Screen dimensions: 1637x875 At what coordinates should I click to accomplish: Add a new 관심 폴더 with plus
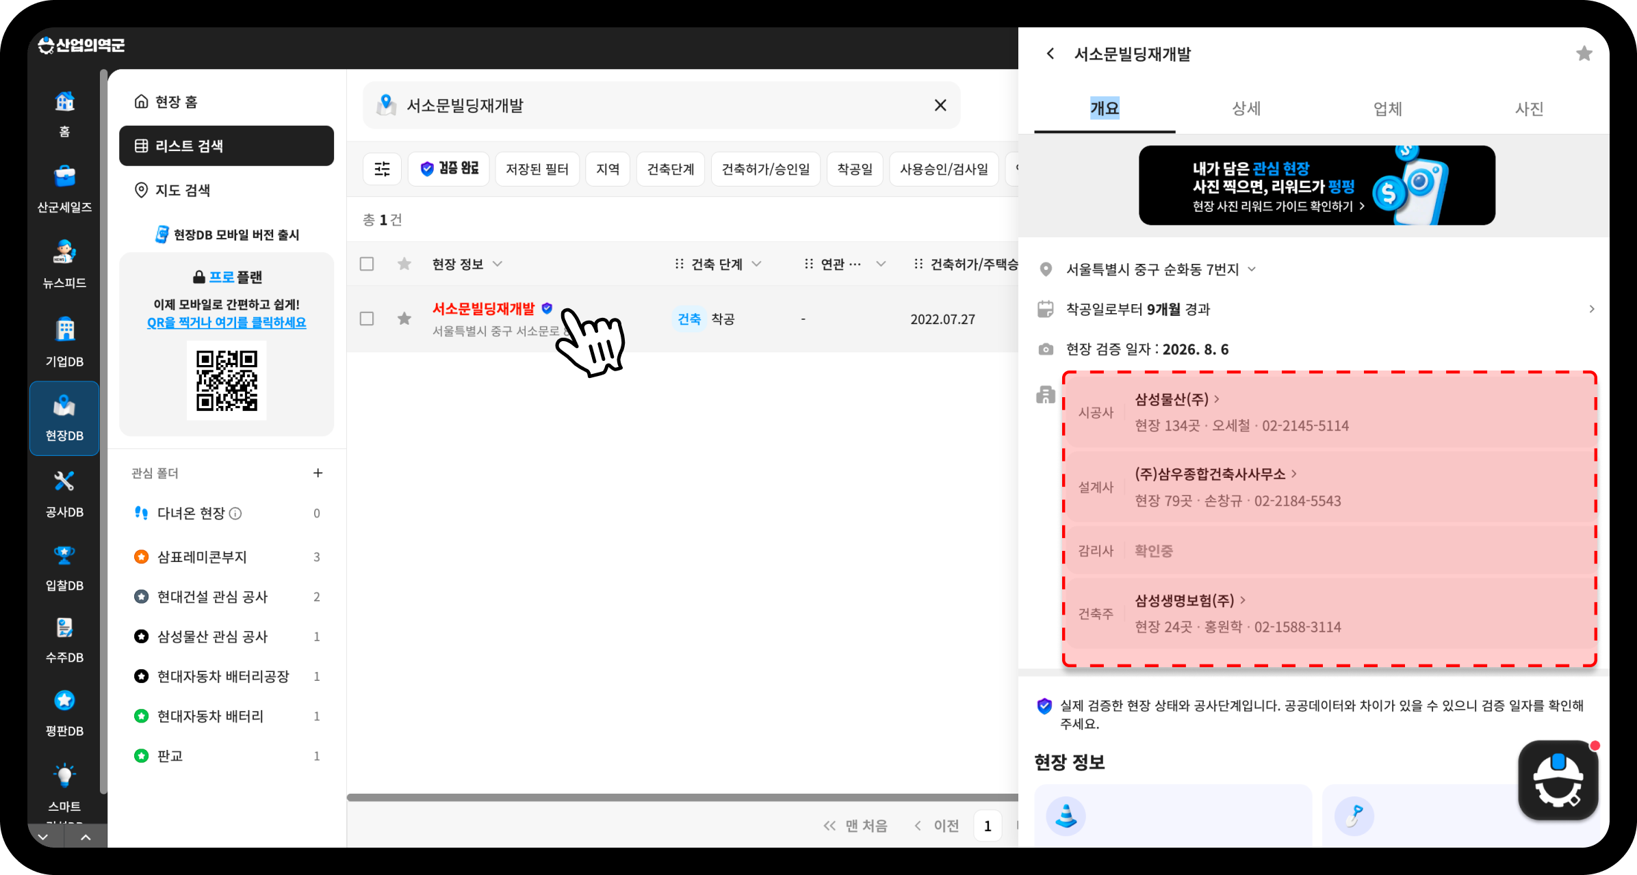tap(318, 473)
